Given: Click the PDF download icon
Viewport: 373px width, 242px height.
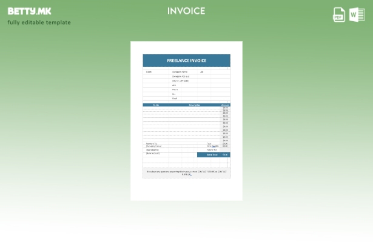Looking at the screenshot, I should [339, 15].
